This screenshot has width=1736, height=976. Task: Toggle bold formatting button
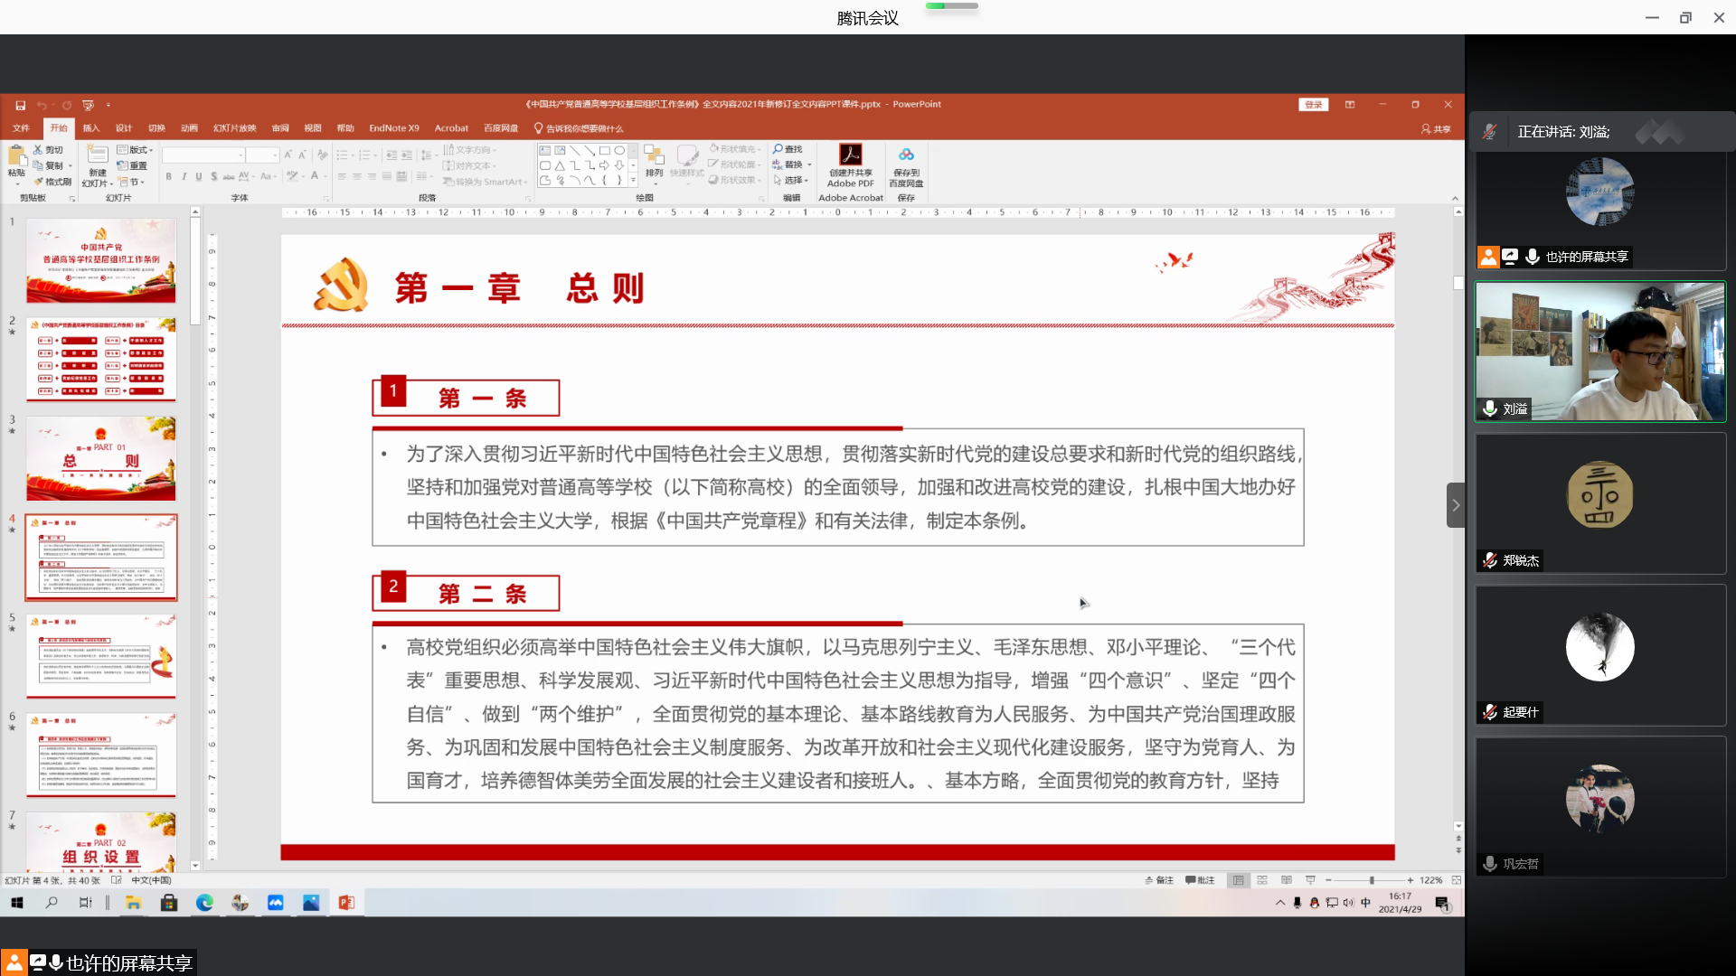(x=168, y=176)
